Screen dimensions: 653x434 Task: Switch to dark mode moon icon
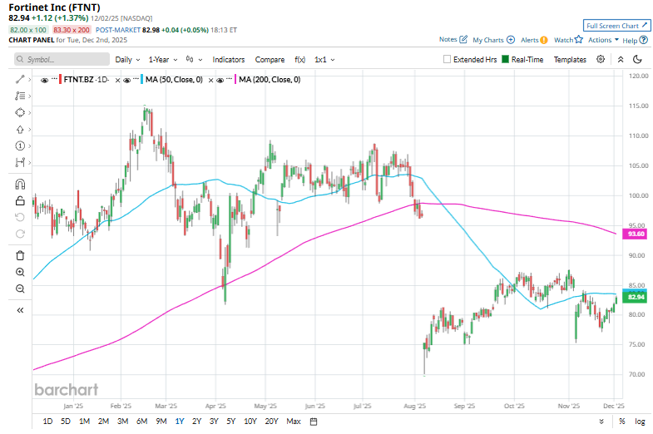(637, 60)
